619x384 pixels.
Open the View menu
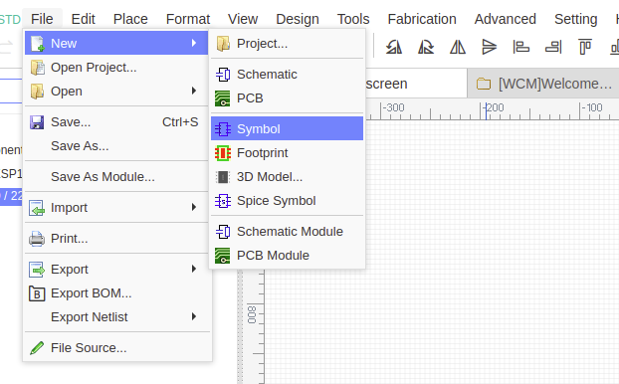click(243, 19)
